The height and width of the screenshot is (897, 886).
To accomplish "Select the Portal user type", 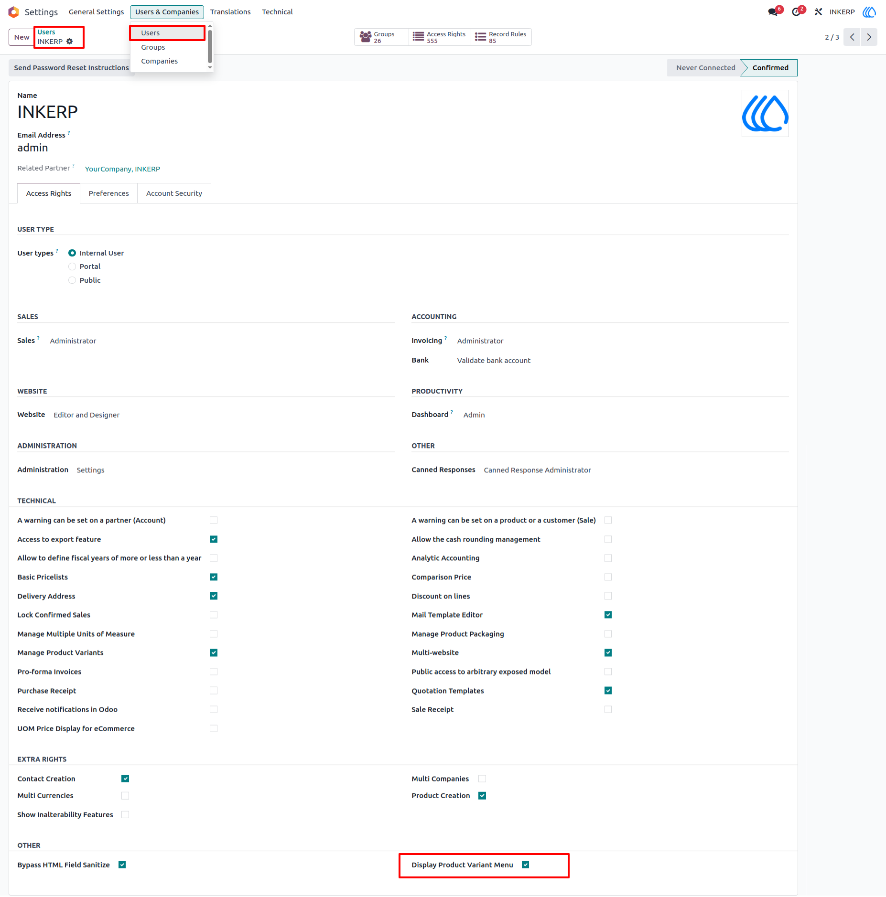I will (72, 267).
